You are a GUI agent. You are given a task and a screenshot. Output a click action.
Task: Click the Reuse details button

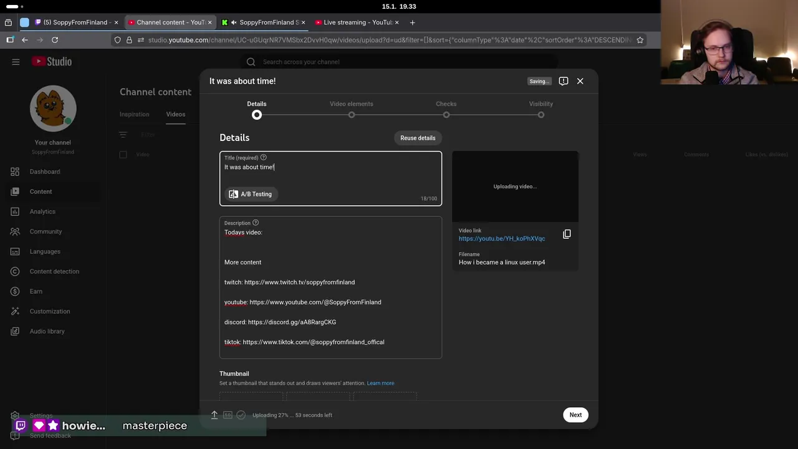tap(418, 138)
